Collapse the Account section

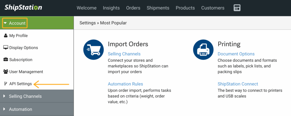coord(14,23)
